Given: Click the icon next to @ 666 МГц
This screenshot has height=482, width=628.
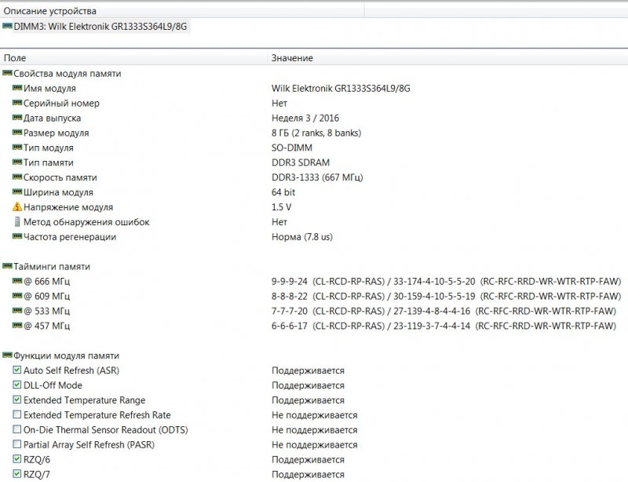Looking at the screenshot, I should (17, 281).
